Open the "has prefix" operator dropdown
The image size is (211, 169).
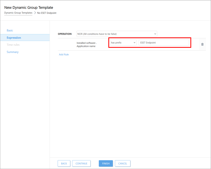click(x=123, y=43)
